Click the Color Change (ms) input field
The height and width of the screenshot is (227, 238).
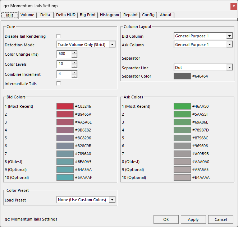(64, 54)
